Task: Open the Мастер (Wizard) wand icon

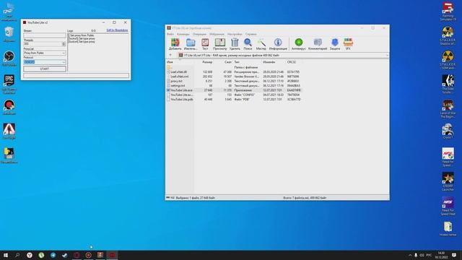Action: [261, 44]
